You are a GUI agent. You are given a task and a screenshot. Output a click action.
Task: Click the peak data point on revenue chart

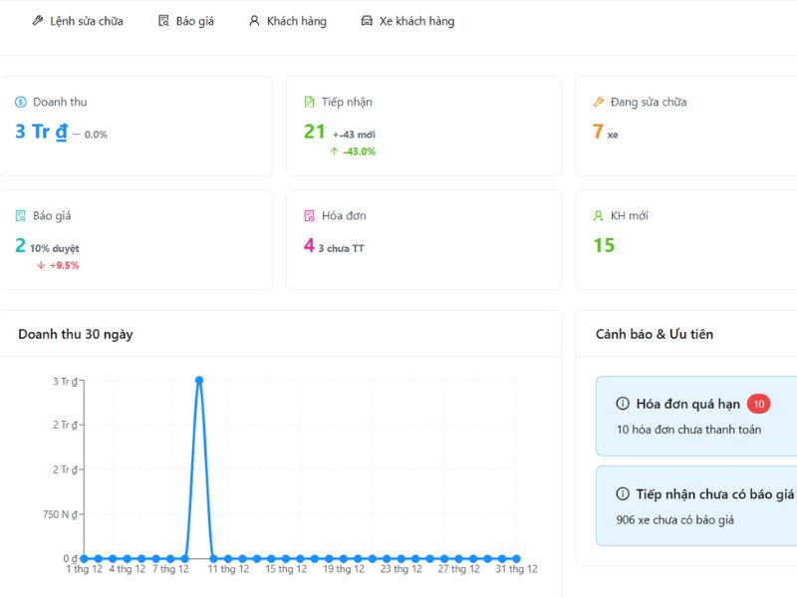click(x=199, y=380)
